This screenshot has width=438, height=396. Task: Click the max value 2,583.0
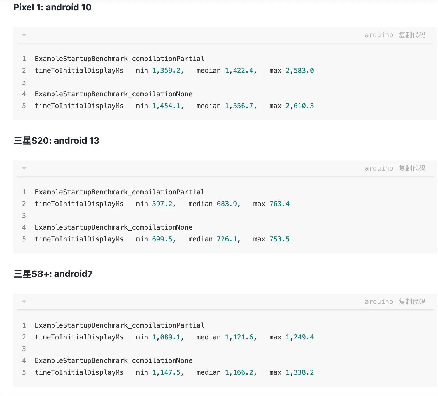click(299, 71)
